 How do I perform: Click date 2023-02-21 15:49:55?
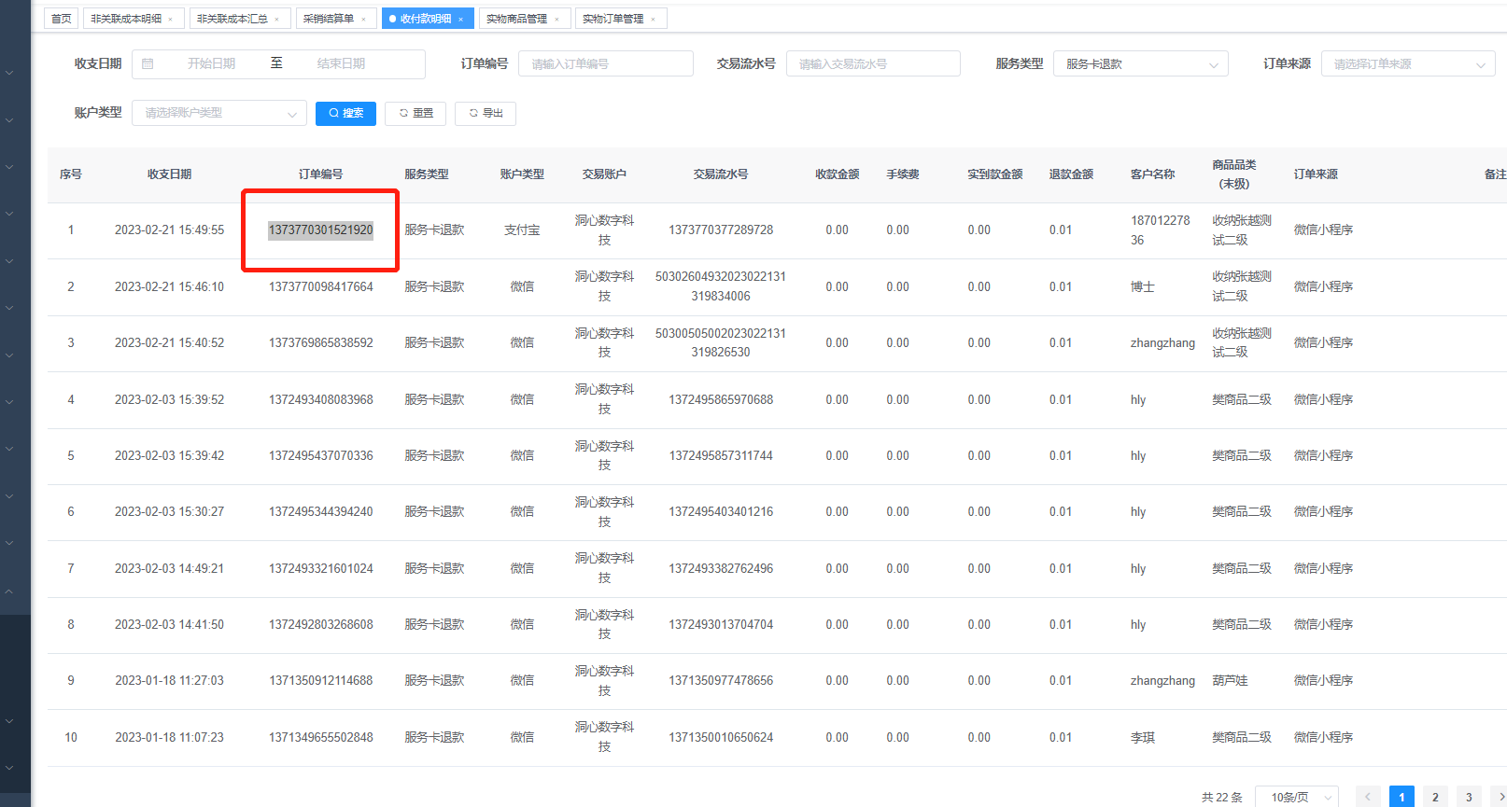[169, 230]
